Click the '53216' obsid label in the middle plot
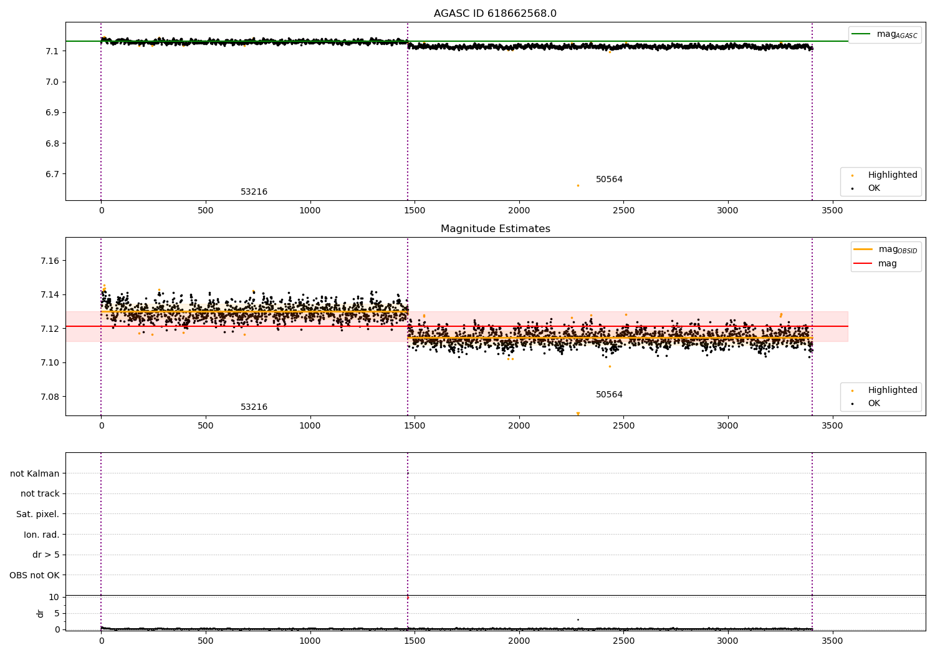This screenshot has width=935, height=655. [x=254, y=407]
